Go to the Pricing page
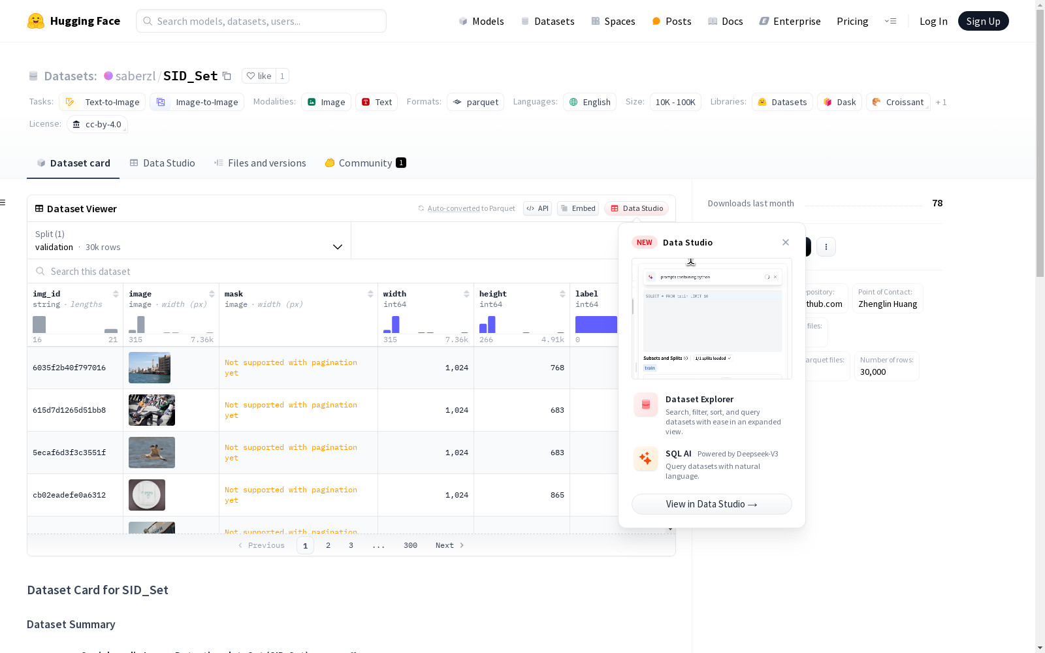Screen dimensions: 1045x653 [852, 21]
